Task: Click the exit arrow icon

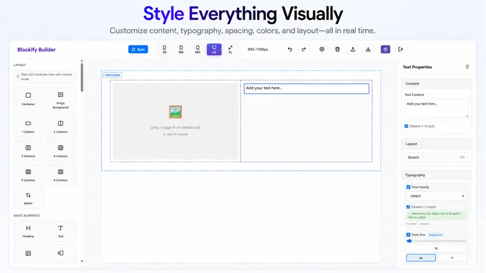Action: pos(400,49)
